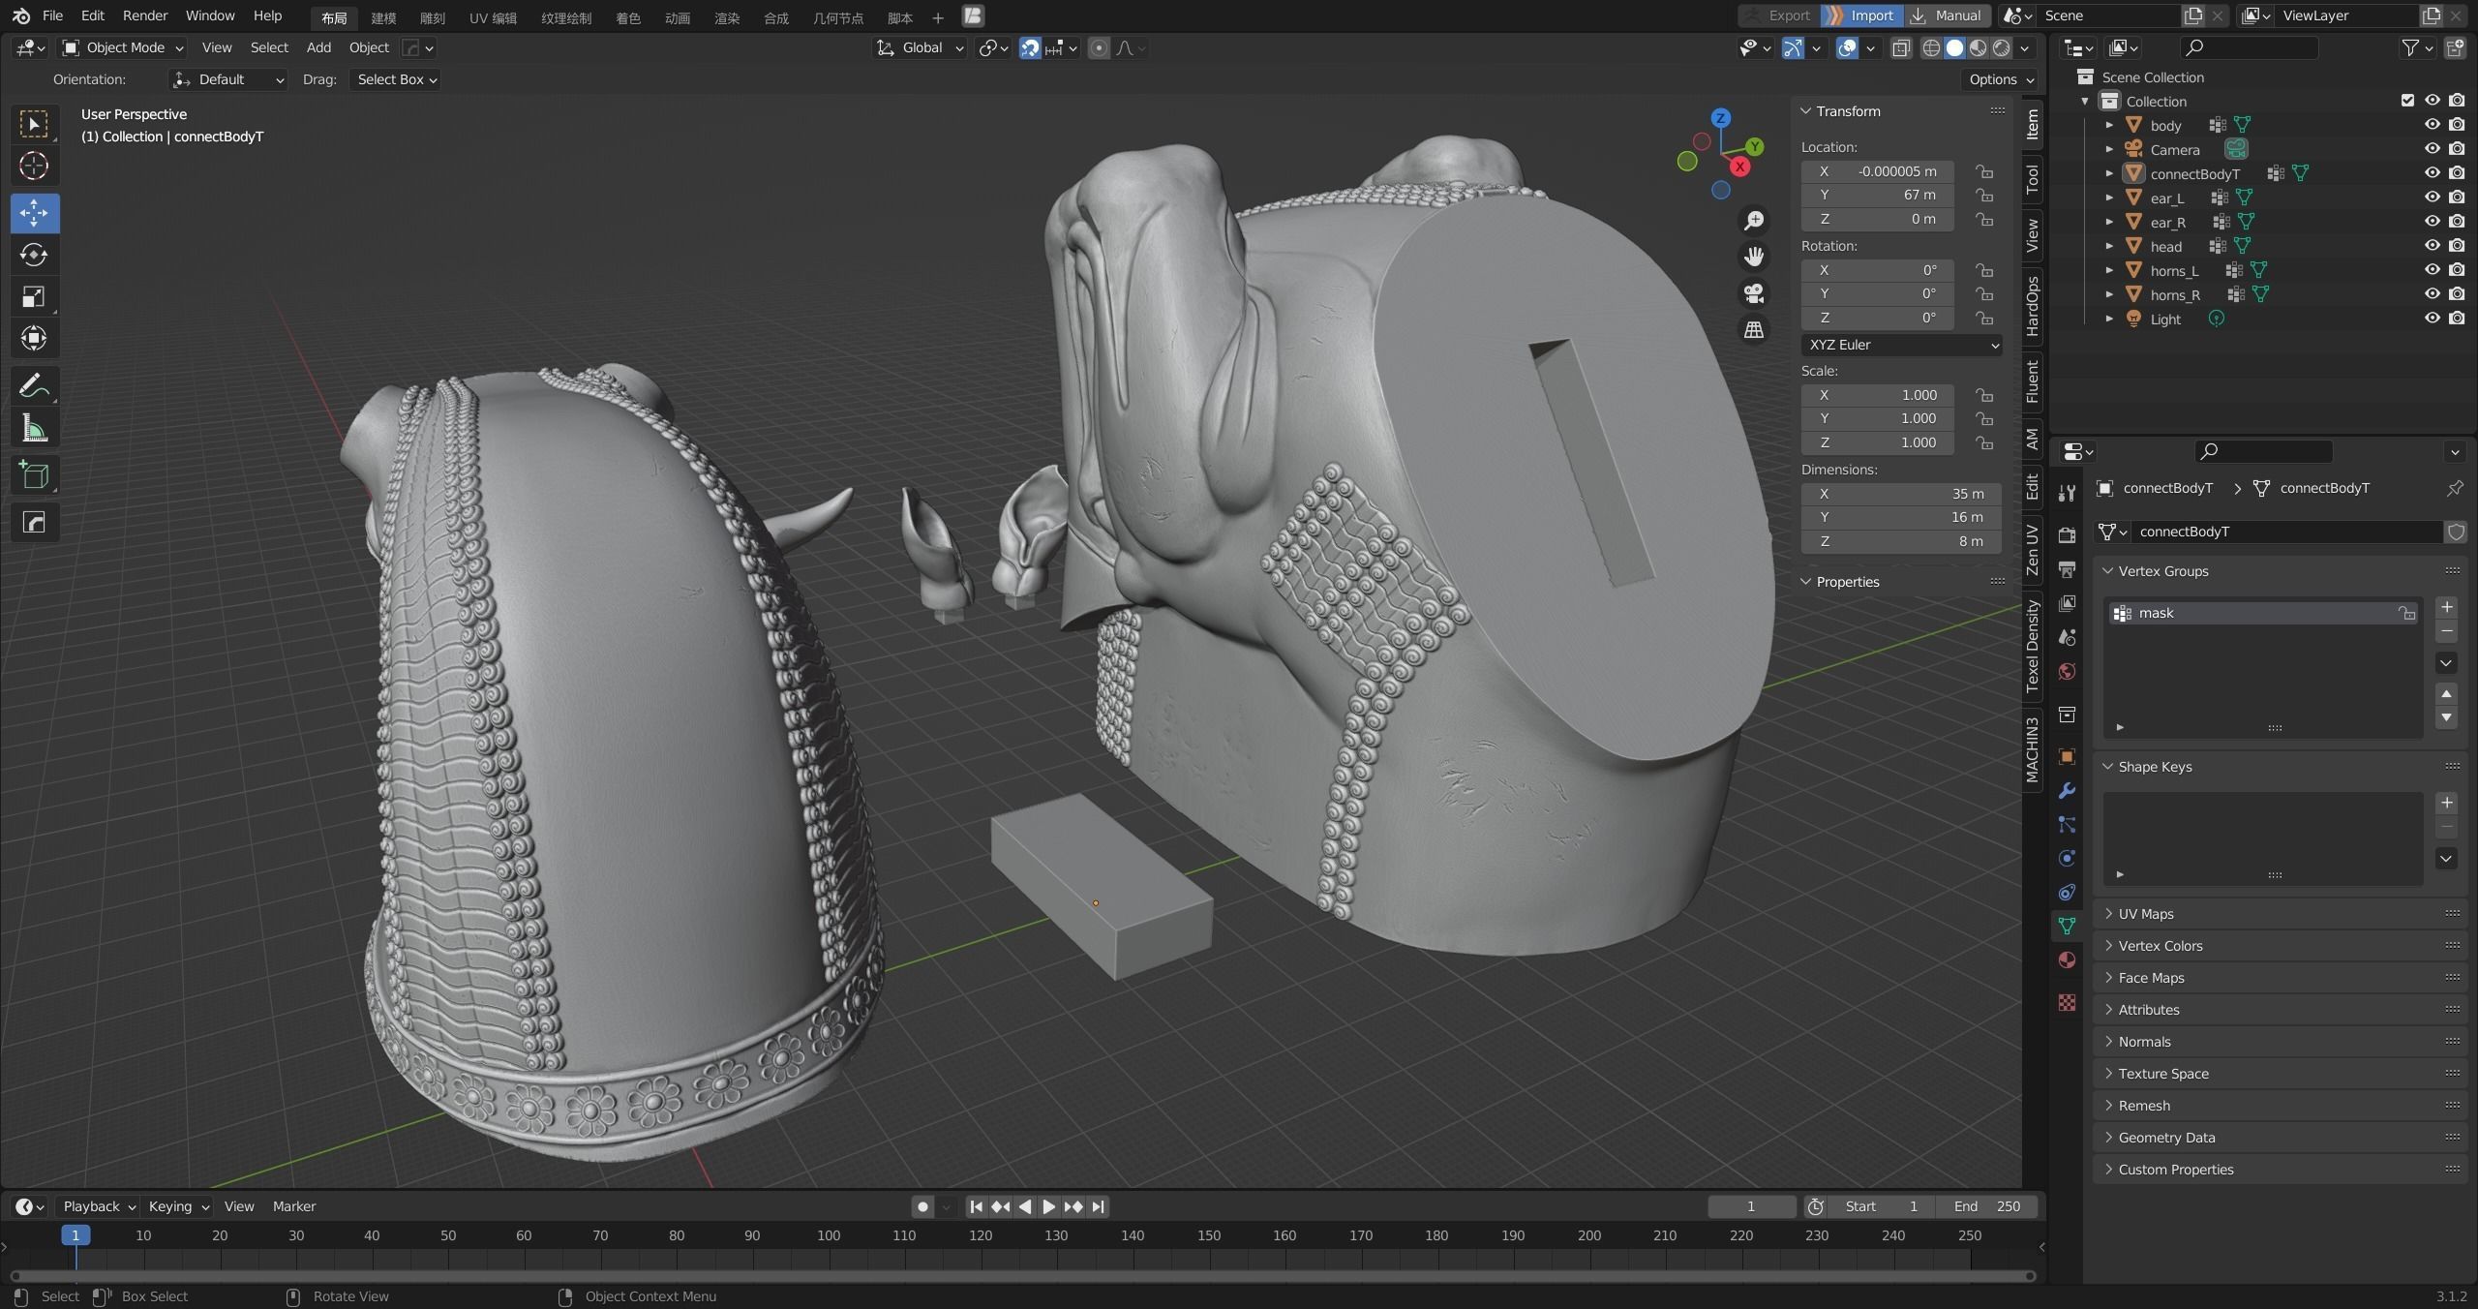
Task: Play the animation forward
Action: [1048, 1206]
